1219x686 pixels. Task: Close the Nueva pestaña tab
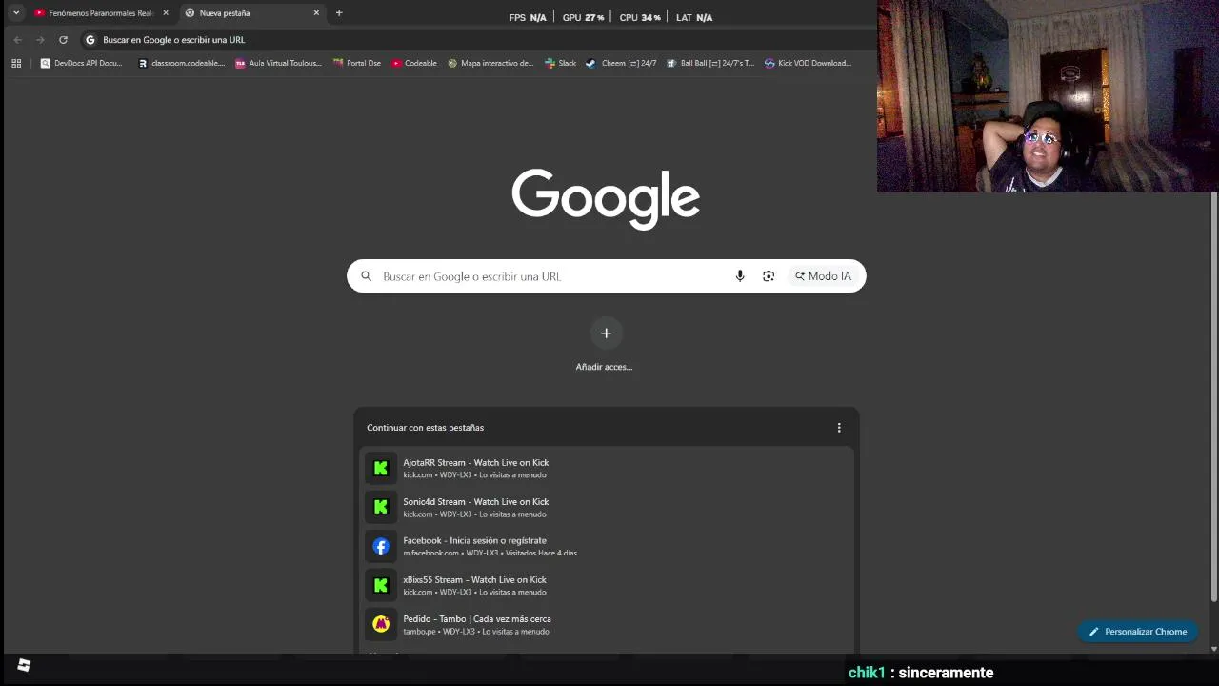pos(316,13)
